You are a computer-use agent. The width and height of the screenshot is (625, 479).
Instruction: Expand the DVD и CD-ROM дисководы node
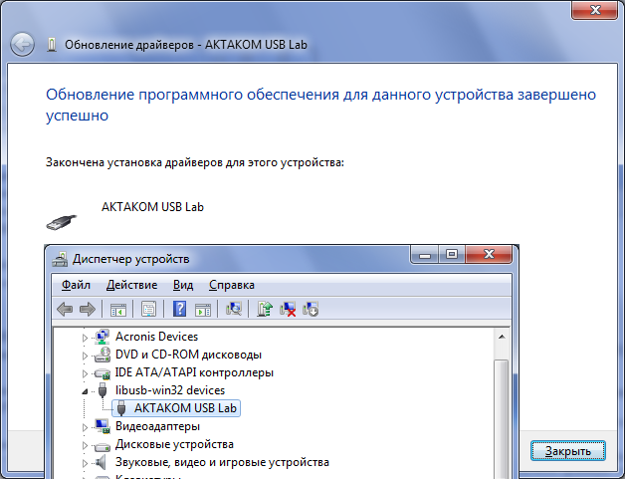pos(86,355)
